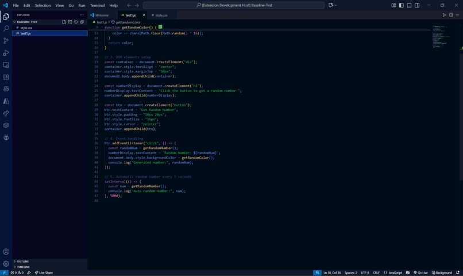Open the Go menu
Viewport: 463px width, 276px height.
71,5
